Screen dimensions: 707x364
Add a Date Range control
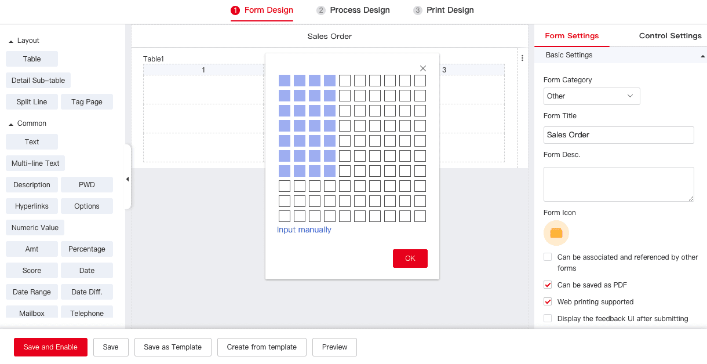pyautogui.click(x=31, y=292)
